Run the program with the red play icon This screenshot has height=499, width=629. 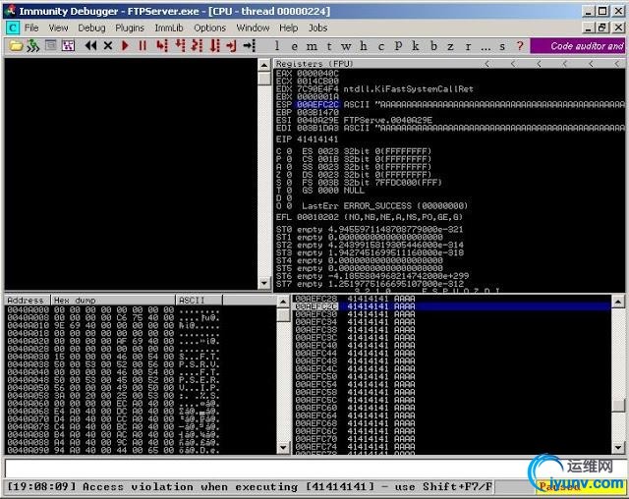click(125, 46)
